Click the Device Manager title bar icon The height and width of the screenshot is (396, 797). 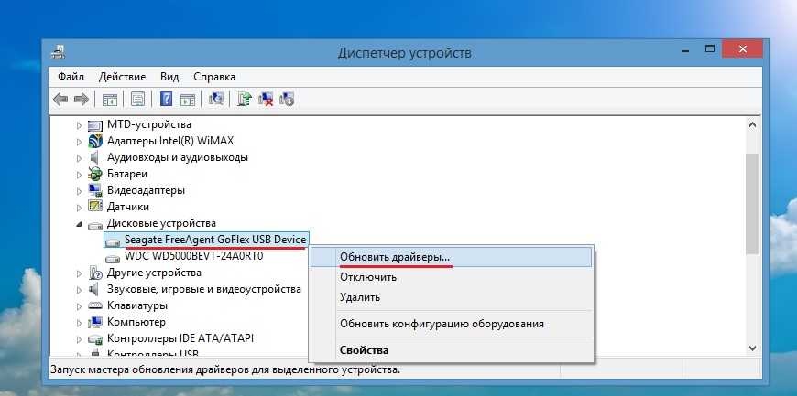click(x=58, y=52)
